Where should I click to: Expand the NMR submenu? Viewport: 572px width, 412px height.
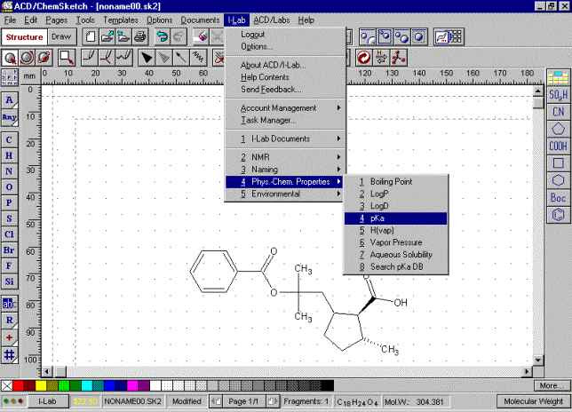[284, 157]
